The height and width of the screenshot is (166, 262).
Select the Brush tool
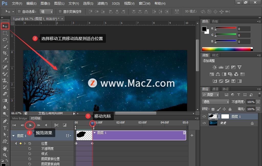[x=5, y=74]
